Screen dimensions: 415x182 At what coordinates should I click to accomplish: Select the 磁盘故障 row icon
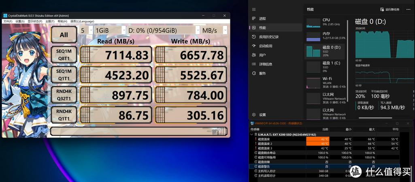point(255,162)
